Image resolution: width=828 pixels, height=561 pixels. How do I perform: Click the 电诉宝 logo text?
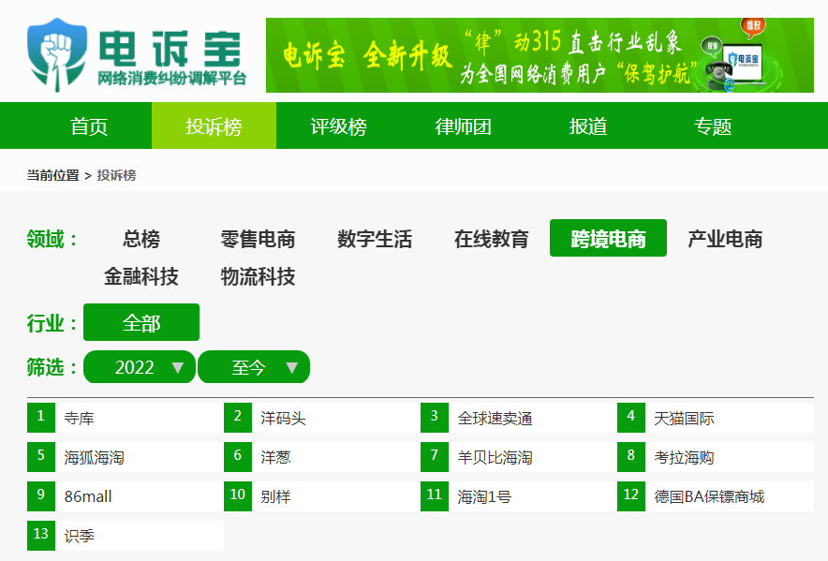[170, 49]
